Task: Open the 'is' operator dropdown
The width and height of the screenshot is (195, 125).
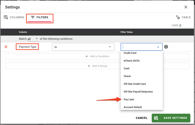Action: pos(83,47)
